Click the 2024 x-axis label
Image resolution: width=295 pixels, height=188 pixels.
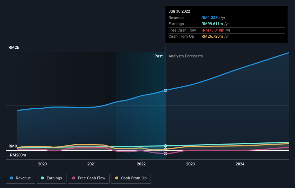click(x=240, y=164)
